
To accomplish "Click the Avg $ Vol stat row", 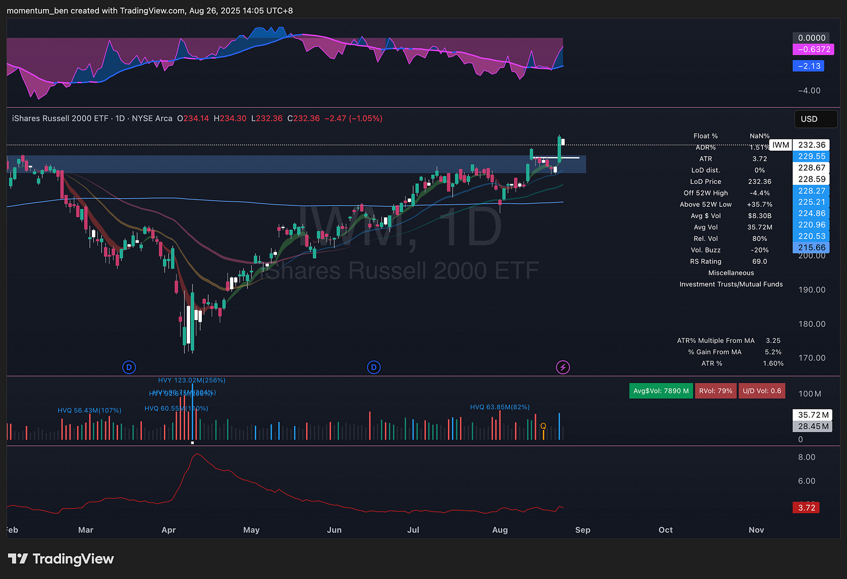I will pos(731,216).
